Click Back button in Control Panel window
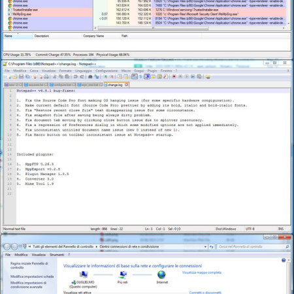The height and width of the screenshot is (294, 294). click(7, 246)
